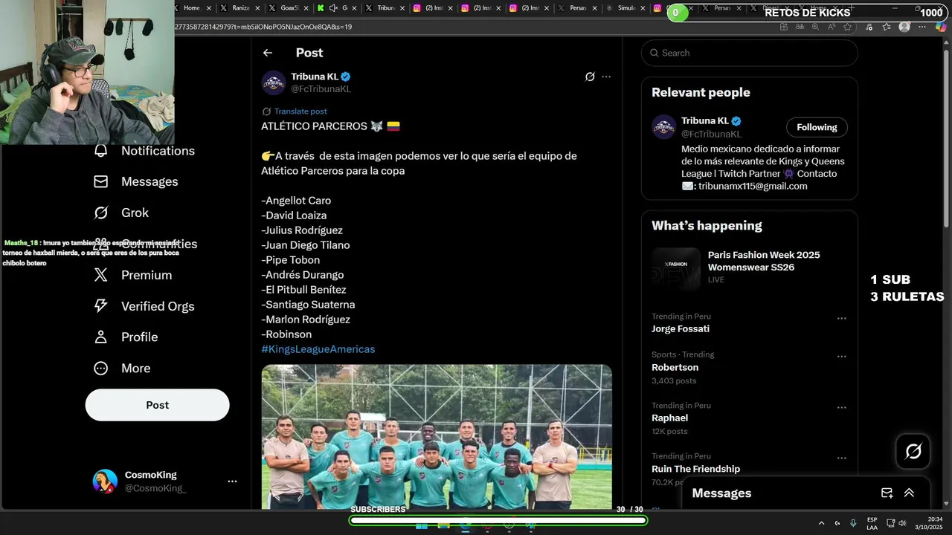952x535 pixels.
Task: Open Messages with the envelope icon
Action: [101, 181]
